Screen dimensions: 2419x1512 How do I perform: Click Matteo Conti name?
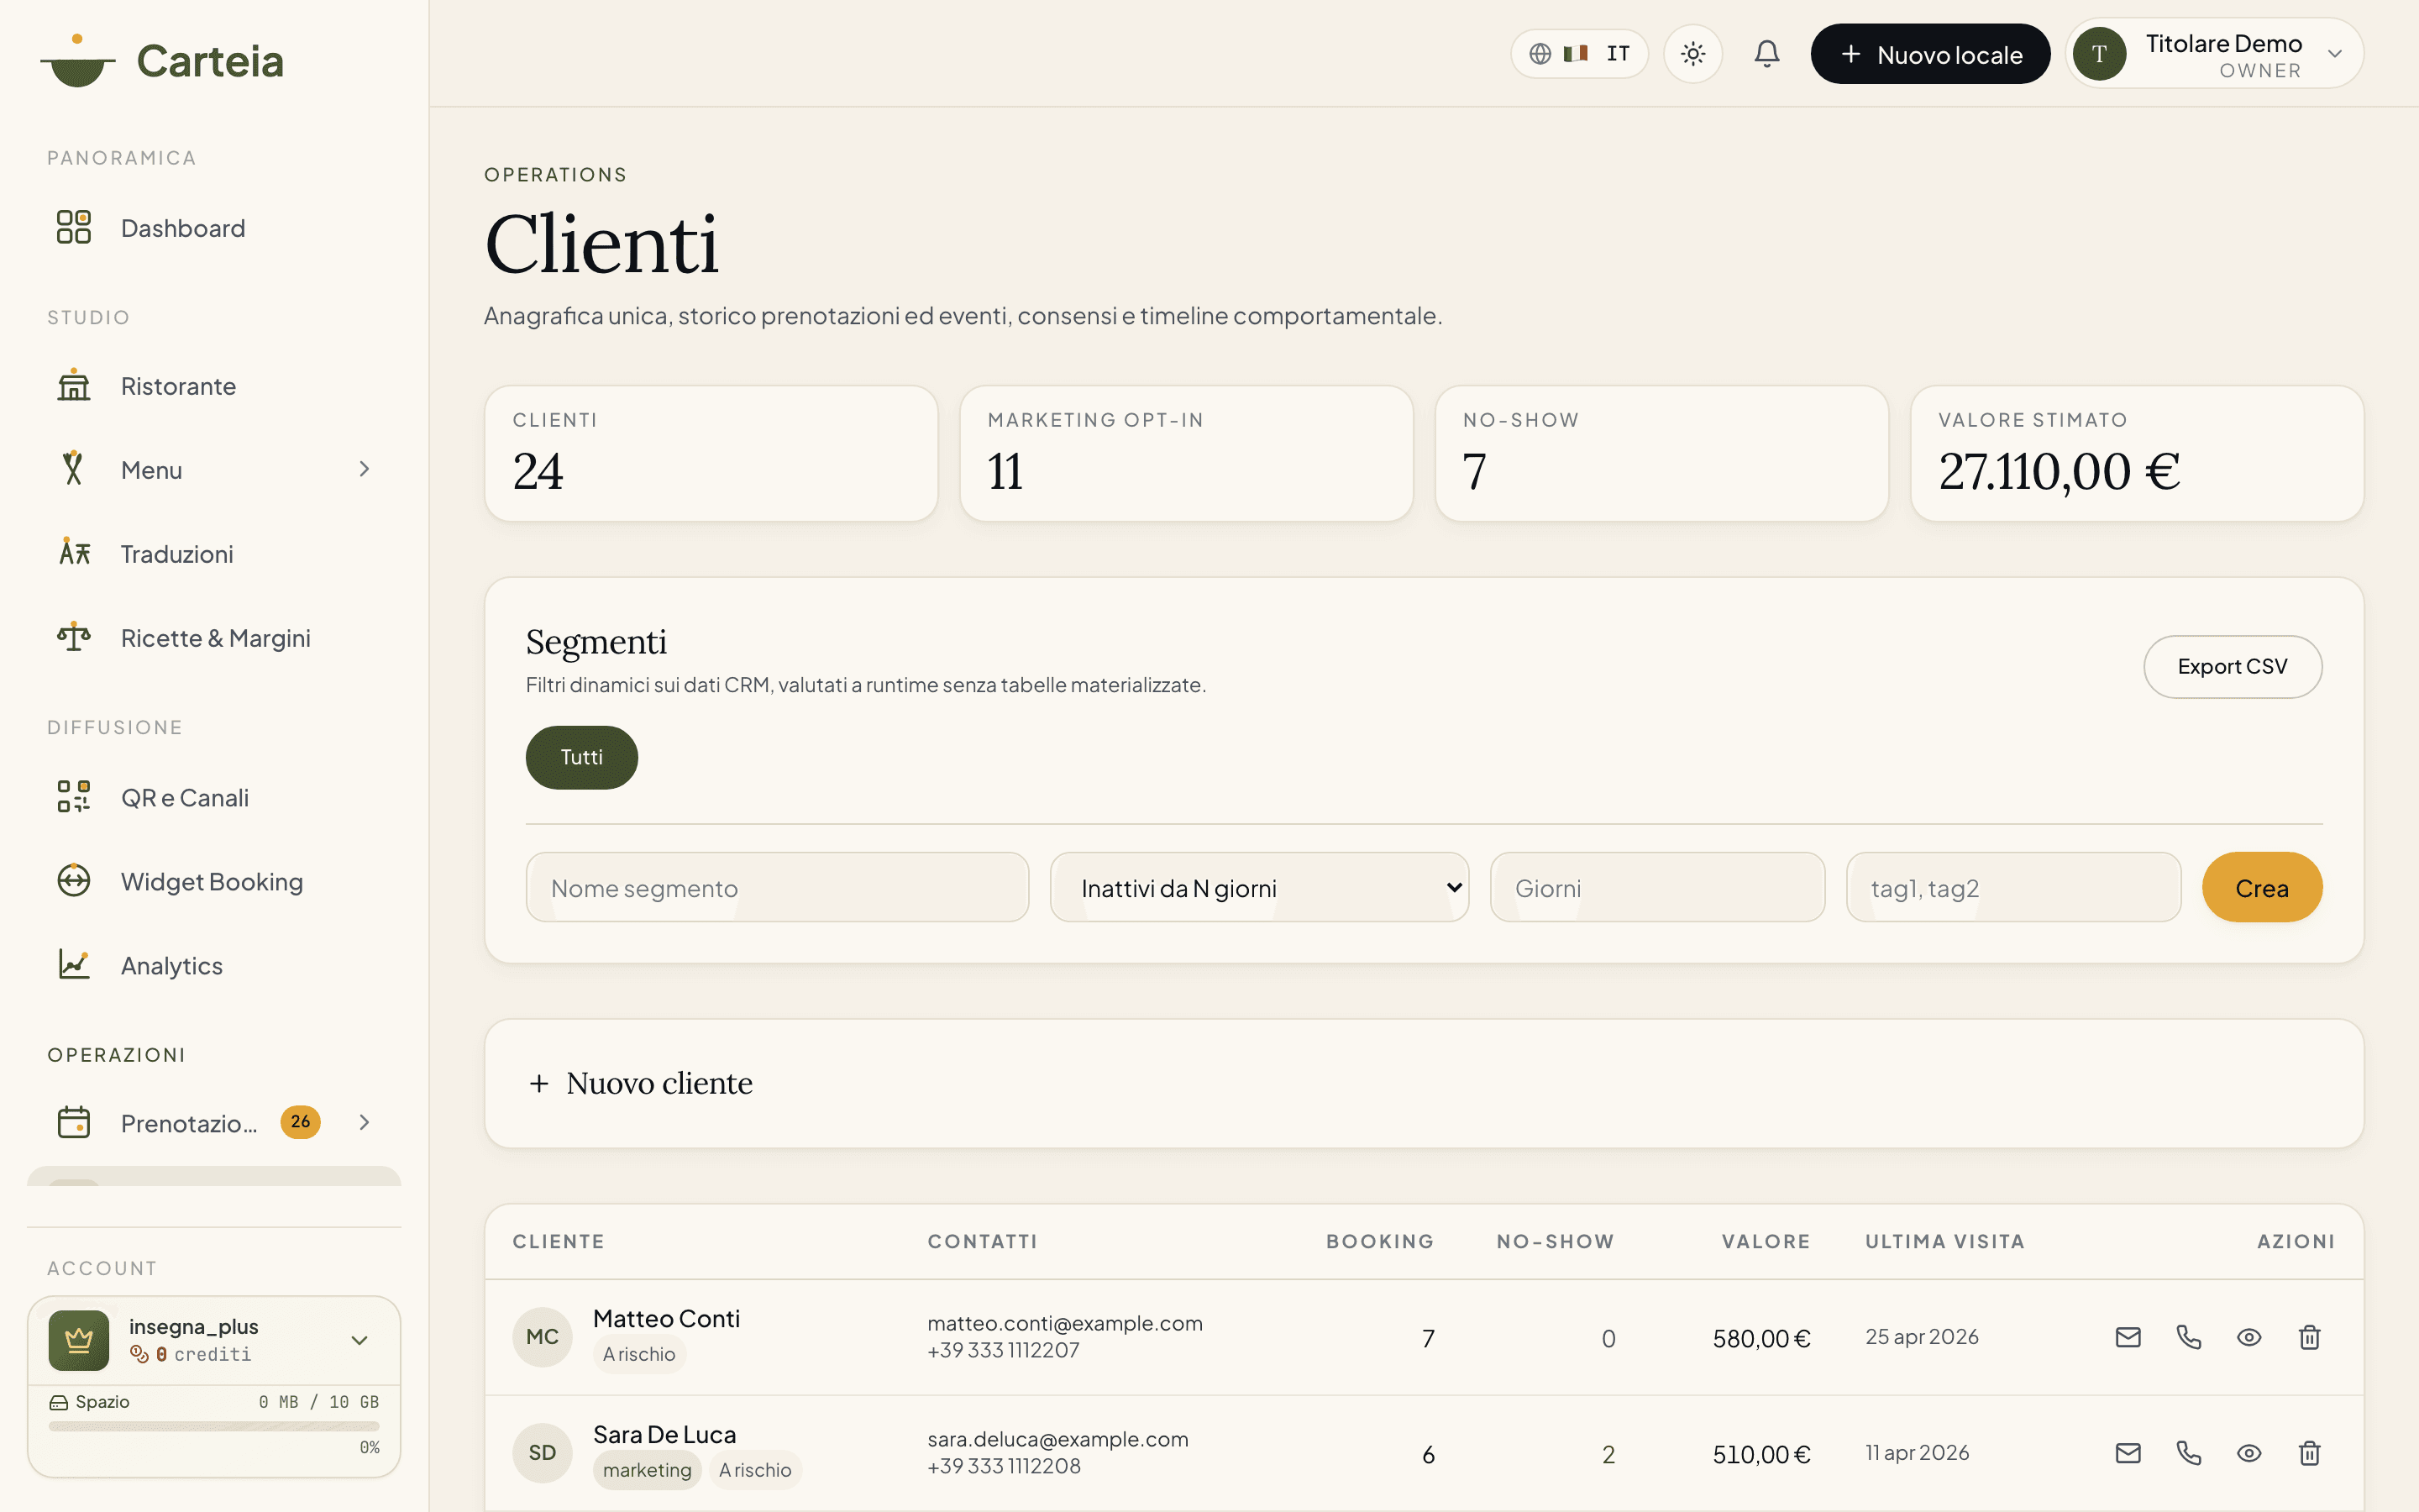pyautogui.click(x=666, y=1318)
